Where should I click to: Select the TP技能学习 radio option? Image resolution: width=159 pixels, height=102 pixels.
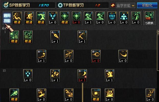point(60,5)
